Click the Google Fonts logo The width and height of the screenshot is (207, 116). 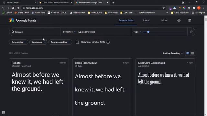click(x=23, y=20)
